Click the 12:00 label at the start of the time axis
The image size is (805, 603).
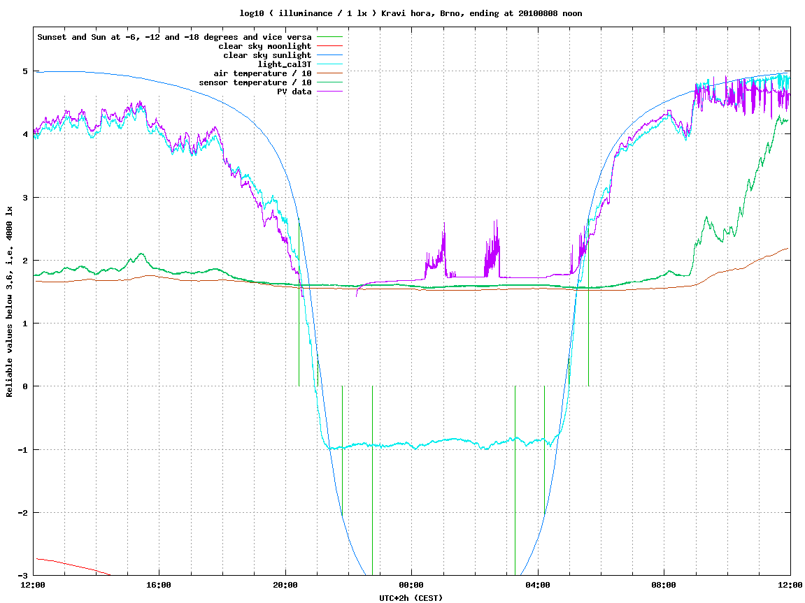point(33,585)
